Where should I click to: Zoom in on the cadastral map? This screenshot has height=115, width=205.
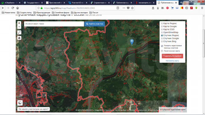click(19, 23)
